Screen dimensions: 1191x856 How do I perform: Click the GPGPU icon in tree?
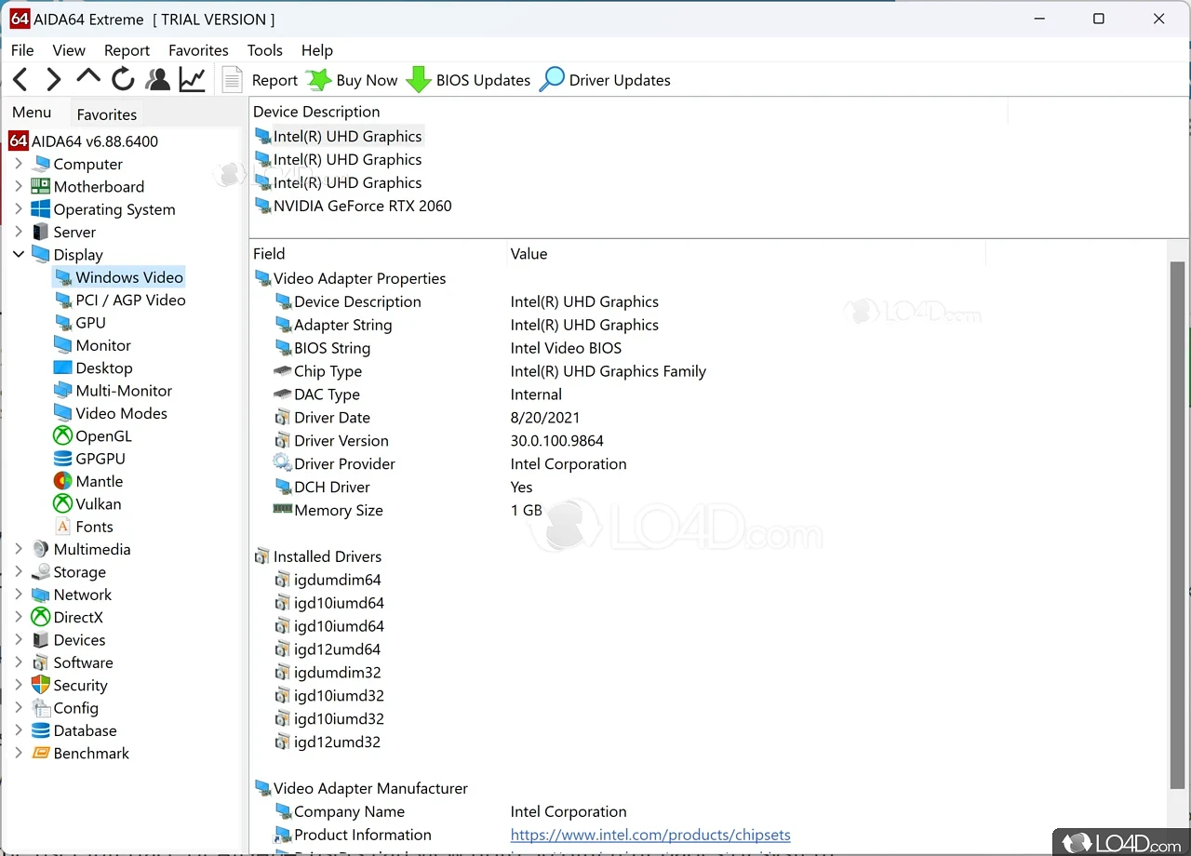[62, 459]
